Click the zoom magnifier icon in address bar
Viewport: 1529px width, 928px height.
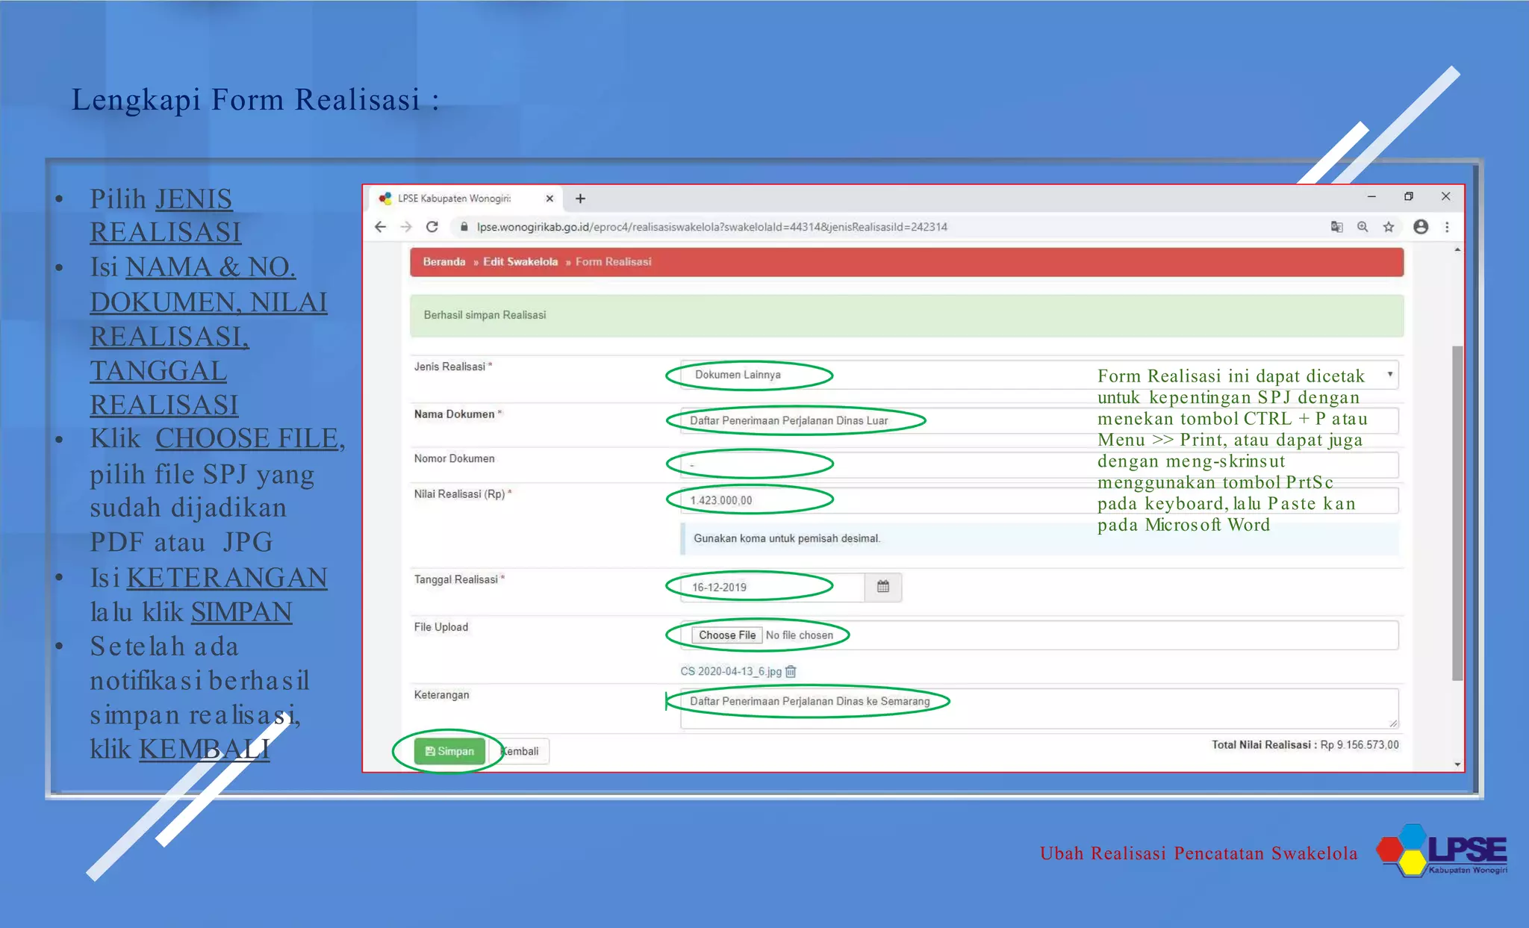(1363, 227)
